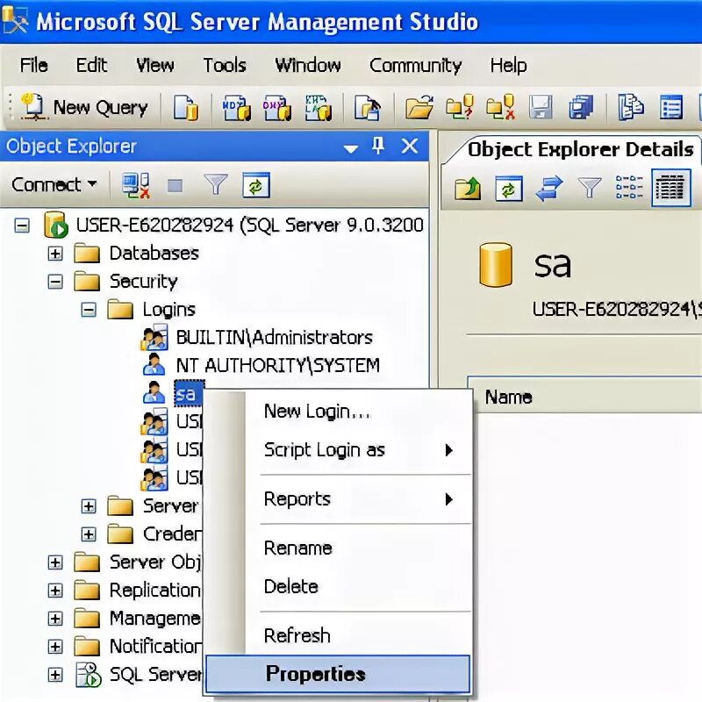Switch to Report details view icon
Image resolution: width=702 pixels, height=702 pixels.
[671, 188]
